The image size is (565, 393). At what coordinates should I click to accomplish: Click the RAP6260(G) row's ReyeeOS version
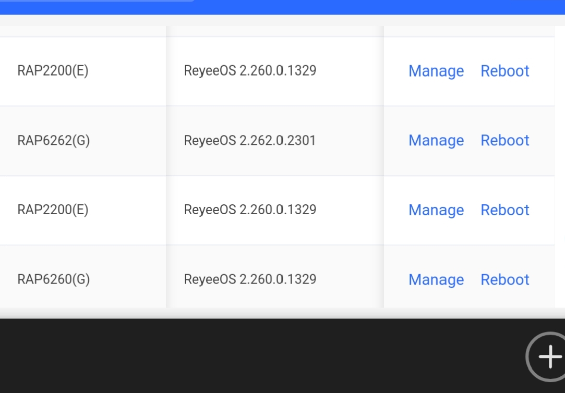[250, 279]
